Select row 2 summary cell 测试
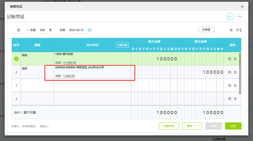This screenshot has height=141, width=253. tap(37, 72)
